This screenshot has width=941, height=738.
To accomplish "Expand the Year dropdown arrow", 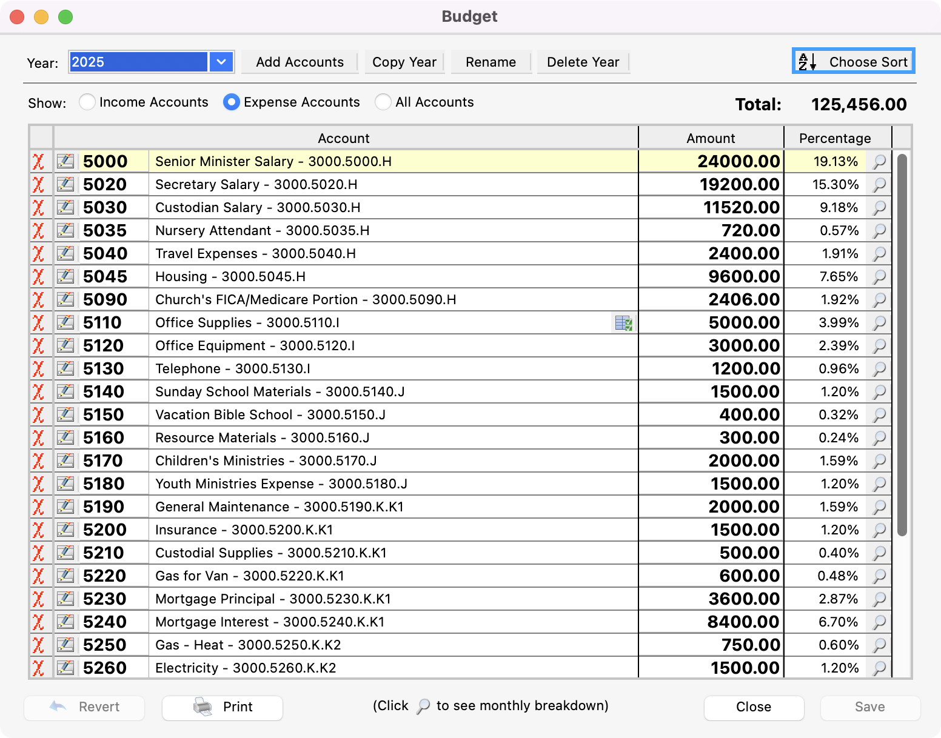I will click(221, 62).
